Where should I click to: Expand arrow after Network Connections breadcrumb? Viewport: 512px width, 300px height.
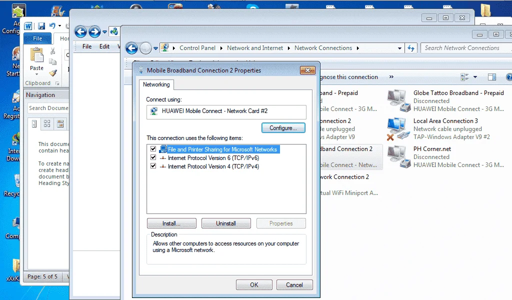[x=358, y=48]
